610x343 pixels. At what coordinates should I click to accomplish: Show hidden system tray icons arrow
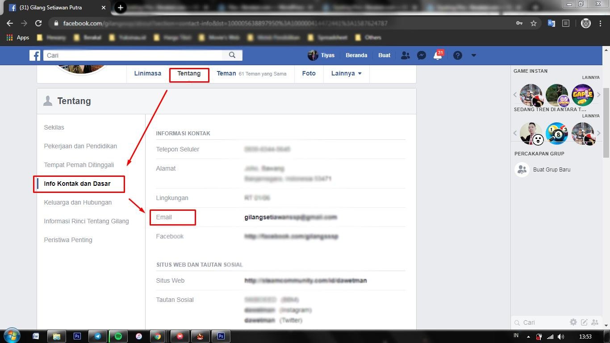[528, 336]
